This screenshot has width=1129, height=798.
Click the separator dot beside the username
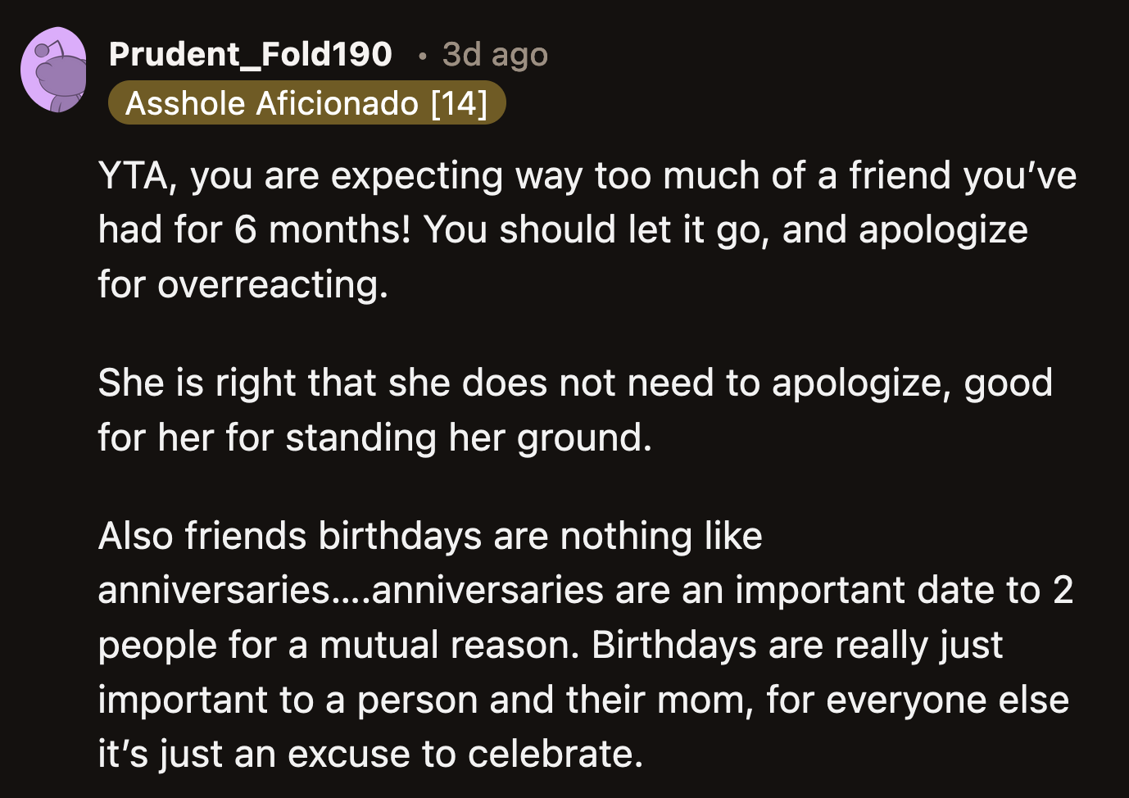(x=423, y=56)
